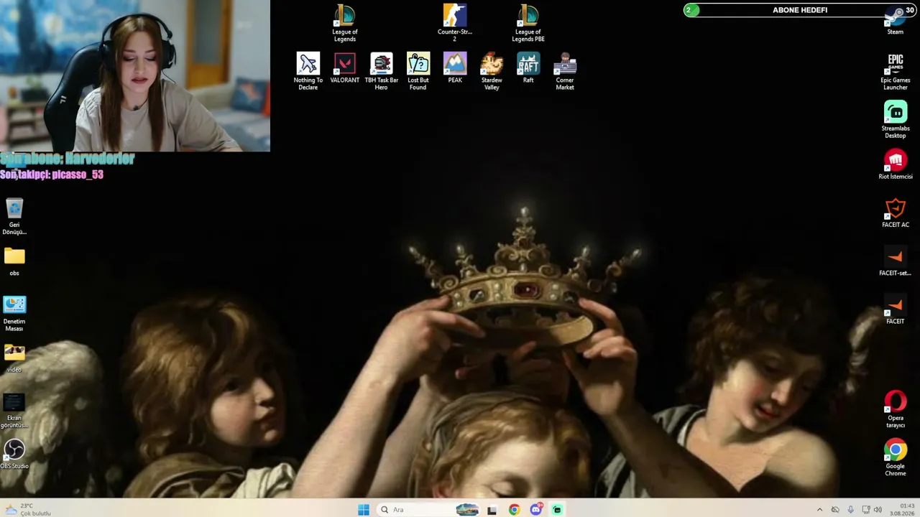Select the FACEIT-set... installer icon
This screenshot has height=517, width=920.
tap(896, 260)
